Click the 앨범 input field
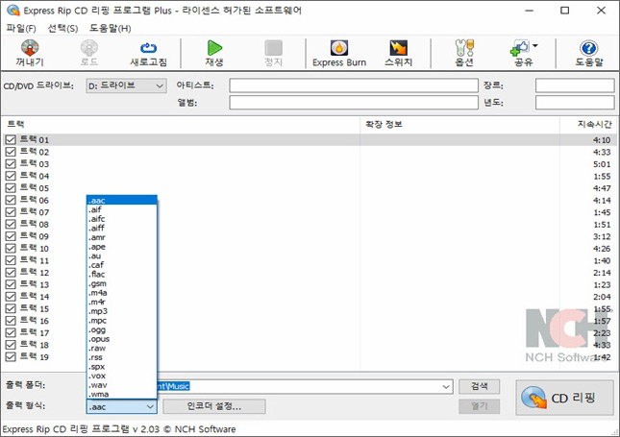Image resolution: width=620 pixels, height=437 pixels. pos(354,103)
